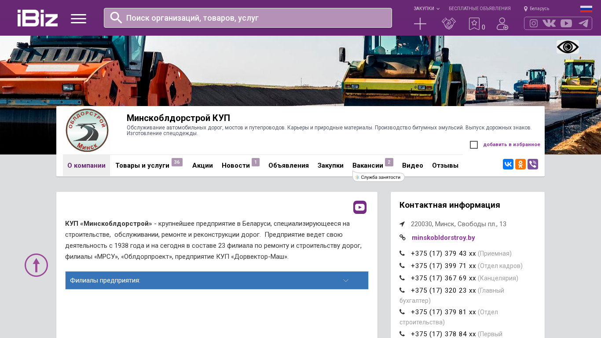Click the Главный бухгалтер phone number
The width and height of the screenshot is (601, 338).
click(x=443, y=290)
